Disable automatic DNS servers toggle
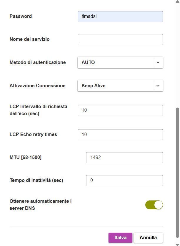Viewport: 180px width, 246px height. [x=154, y=205]
